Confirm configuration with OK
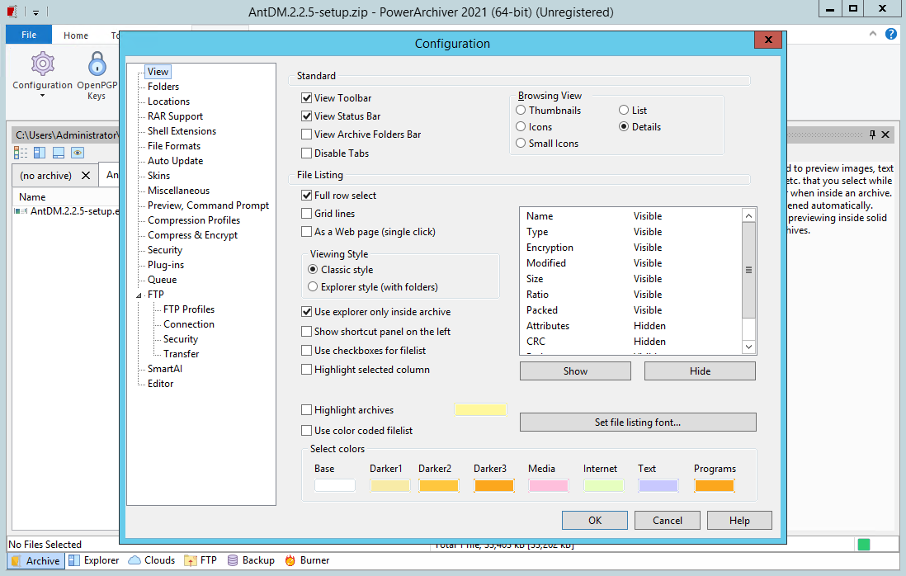 pos(595,520)
